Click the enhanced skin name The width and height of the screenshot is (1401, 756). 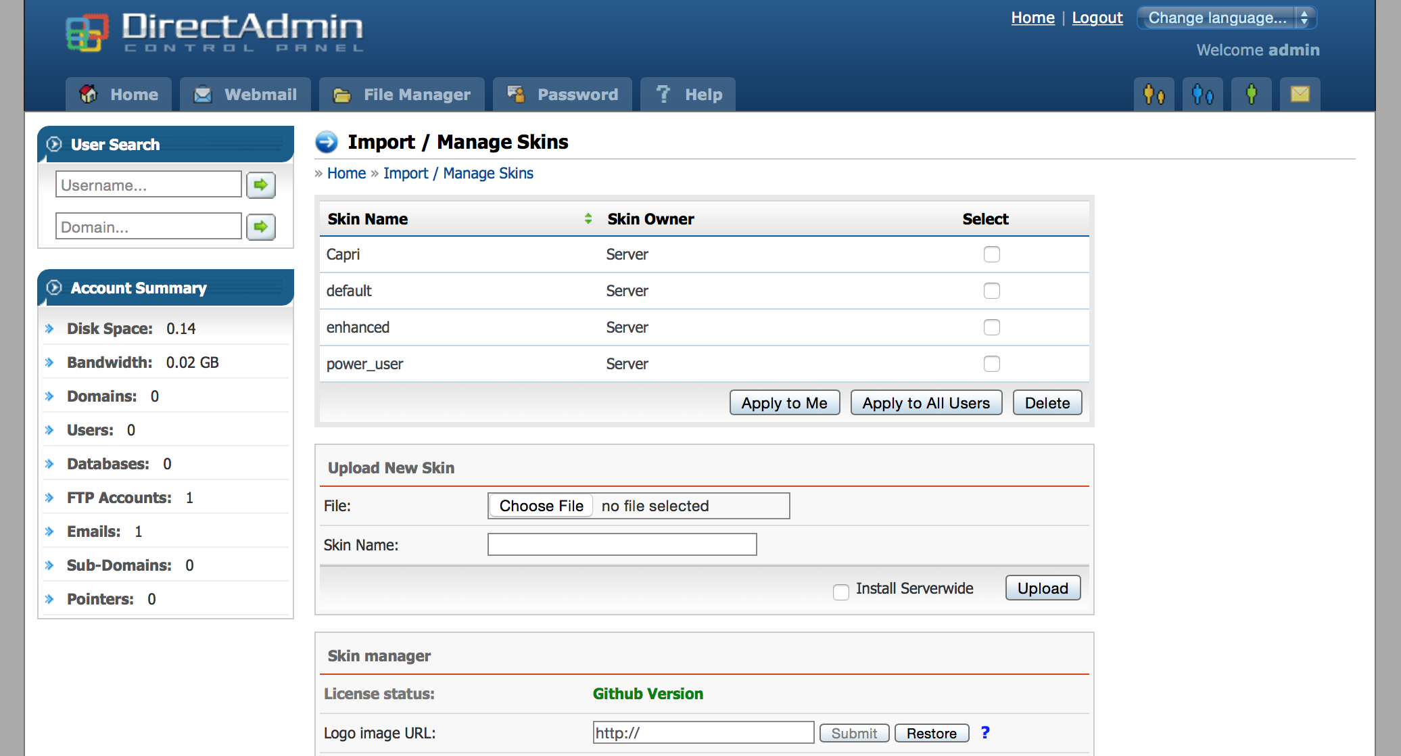(x=358, y=327)
